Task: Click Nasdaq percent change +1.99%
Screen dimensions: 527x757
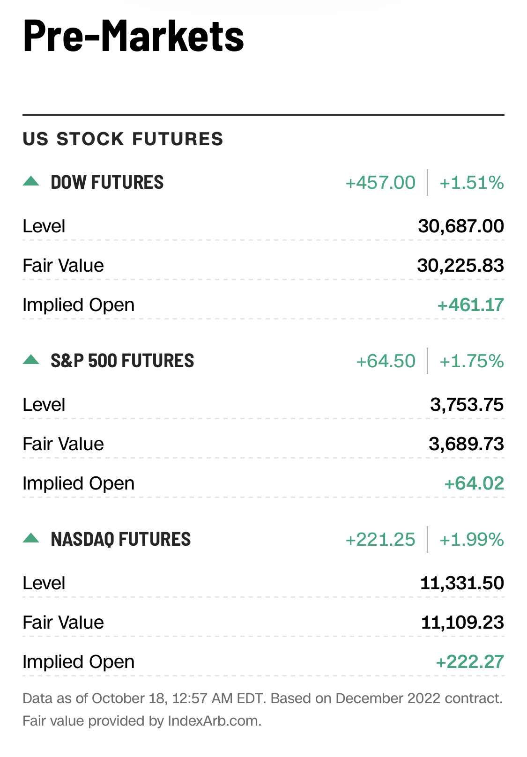Action: (x=471, y=540)
